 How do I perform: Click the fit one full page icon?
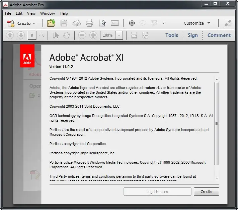tap(145, 35)
